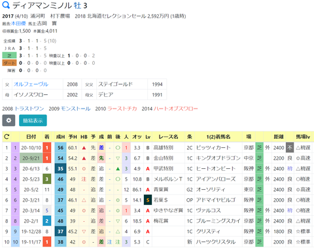The height and width of the screenshot is (248, 314).
Task: Select the highlighted date cell 20-9/21
Action: [x=31, y=158]
